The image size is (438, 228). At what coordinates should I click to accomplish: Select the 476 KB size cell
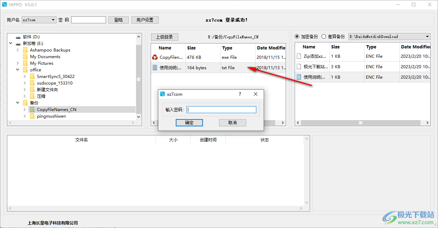203,57
